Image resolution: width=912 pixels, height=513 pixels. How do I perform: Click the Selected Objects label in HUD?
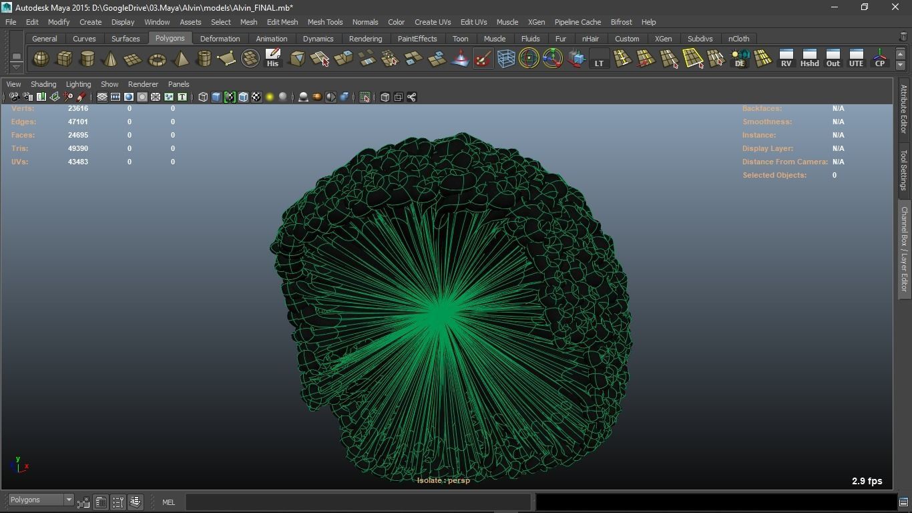coord(774,175)
